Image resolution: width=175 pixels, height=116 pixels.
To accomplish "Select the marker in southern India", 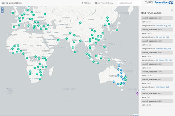I will 73,48.
